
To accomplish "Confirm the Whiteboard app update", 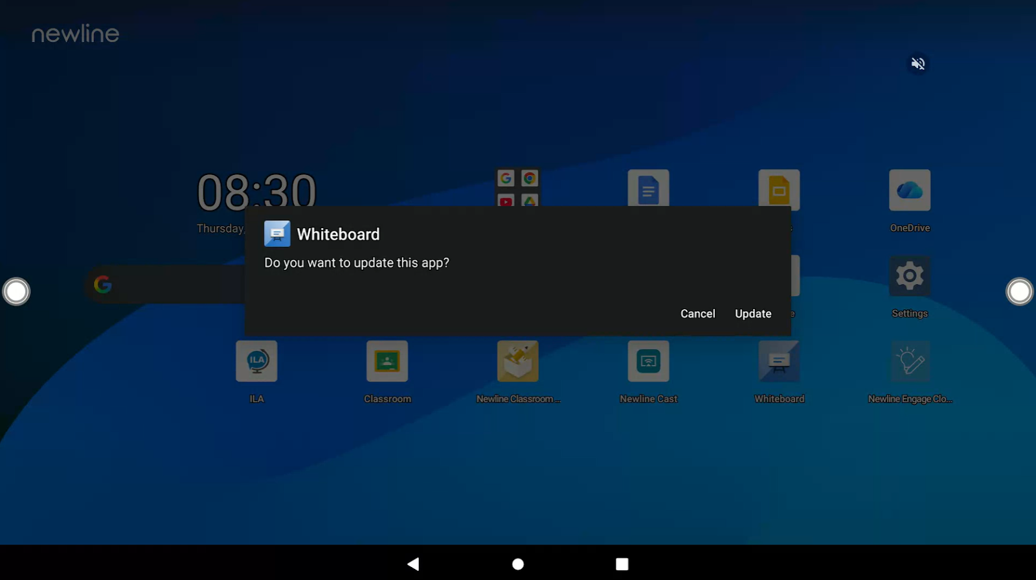I will 753,314.
